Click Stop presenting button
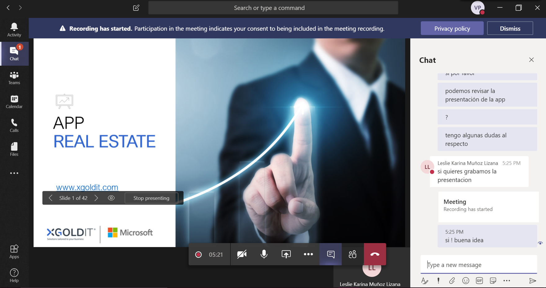Viewport: 546px width, 288px height. pyautogui.click(x=151, y=198)
